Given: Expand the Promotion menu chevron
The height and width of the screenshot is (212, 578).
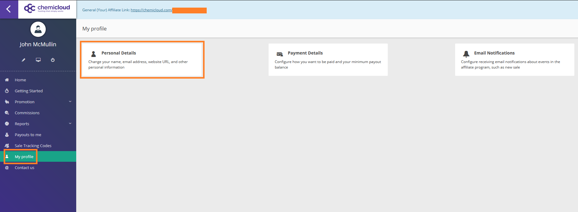Looking at the screenshot, I should (x=70, y=102).
